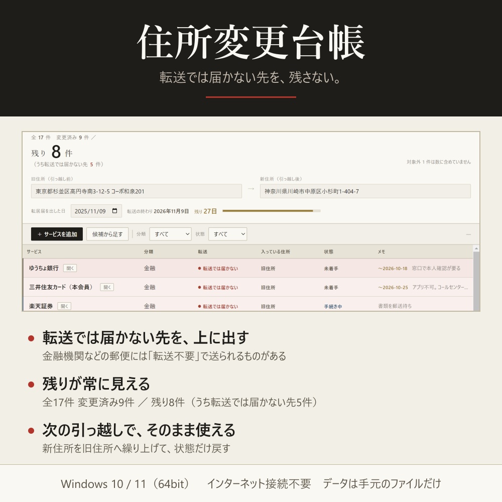The height and width of the screenshot is (502, 502).
Task: Click the メモ column header
Action: 382,252
